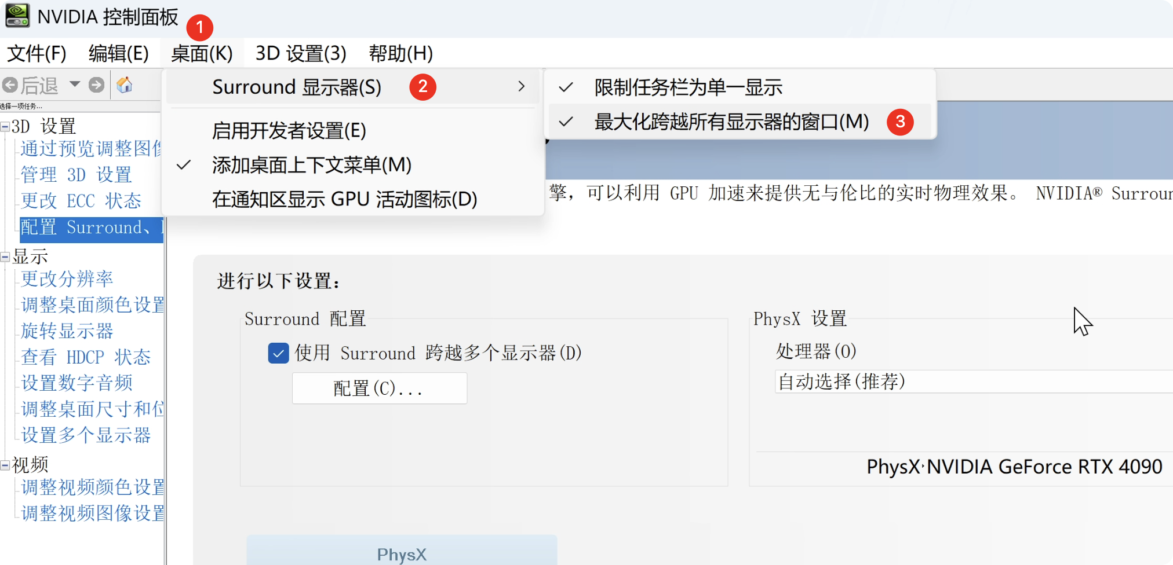Click the NVIDIA Control Panel app icon
Viewport: 1173px width, 565px height.
coord(17,16)
